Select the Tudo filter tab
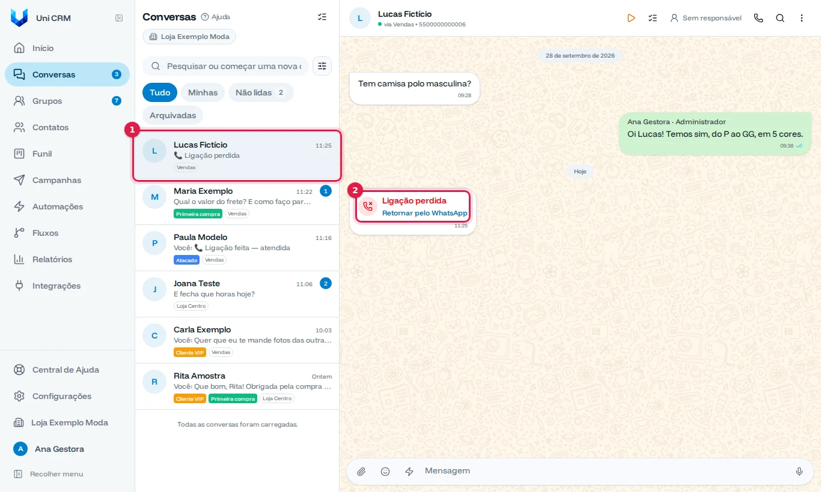The image size is (821, 492). 160,92
